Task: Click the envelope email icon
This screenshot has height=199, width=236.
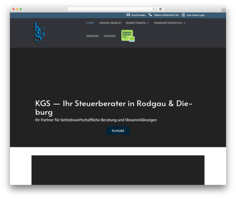Action: 128,15
